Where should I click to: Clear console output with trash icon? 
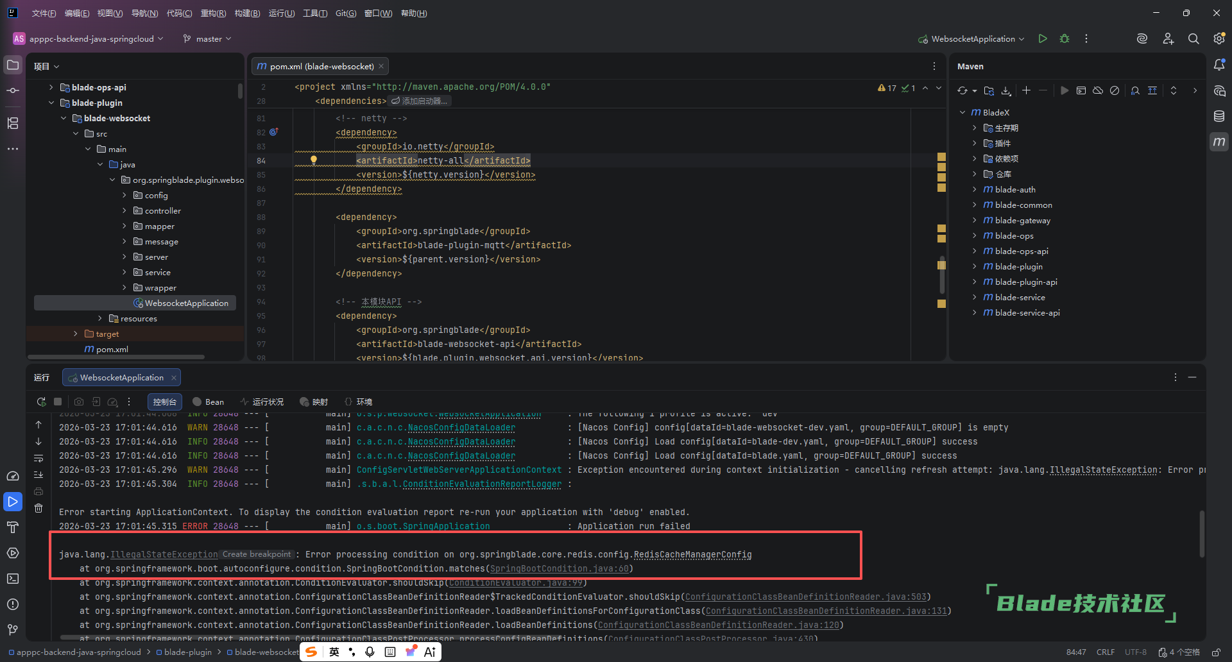tap(38, 508)
